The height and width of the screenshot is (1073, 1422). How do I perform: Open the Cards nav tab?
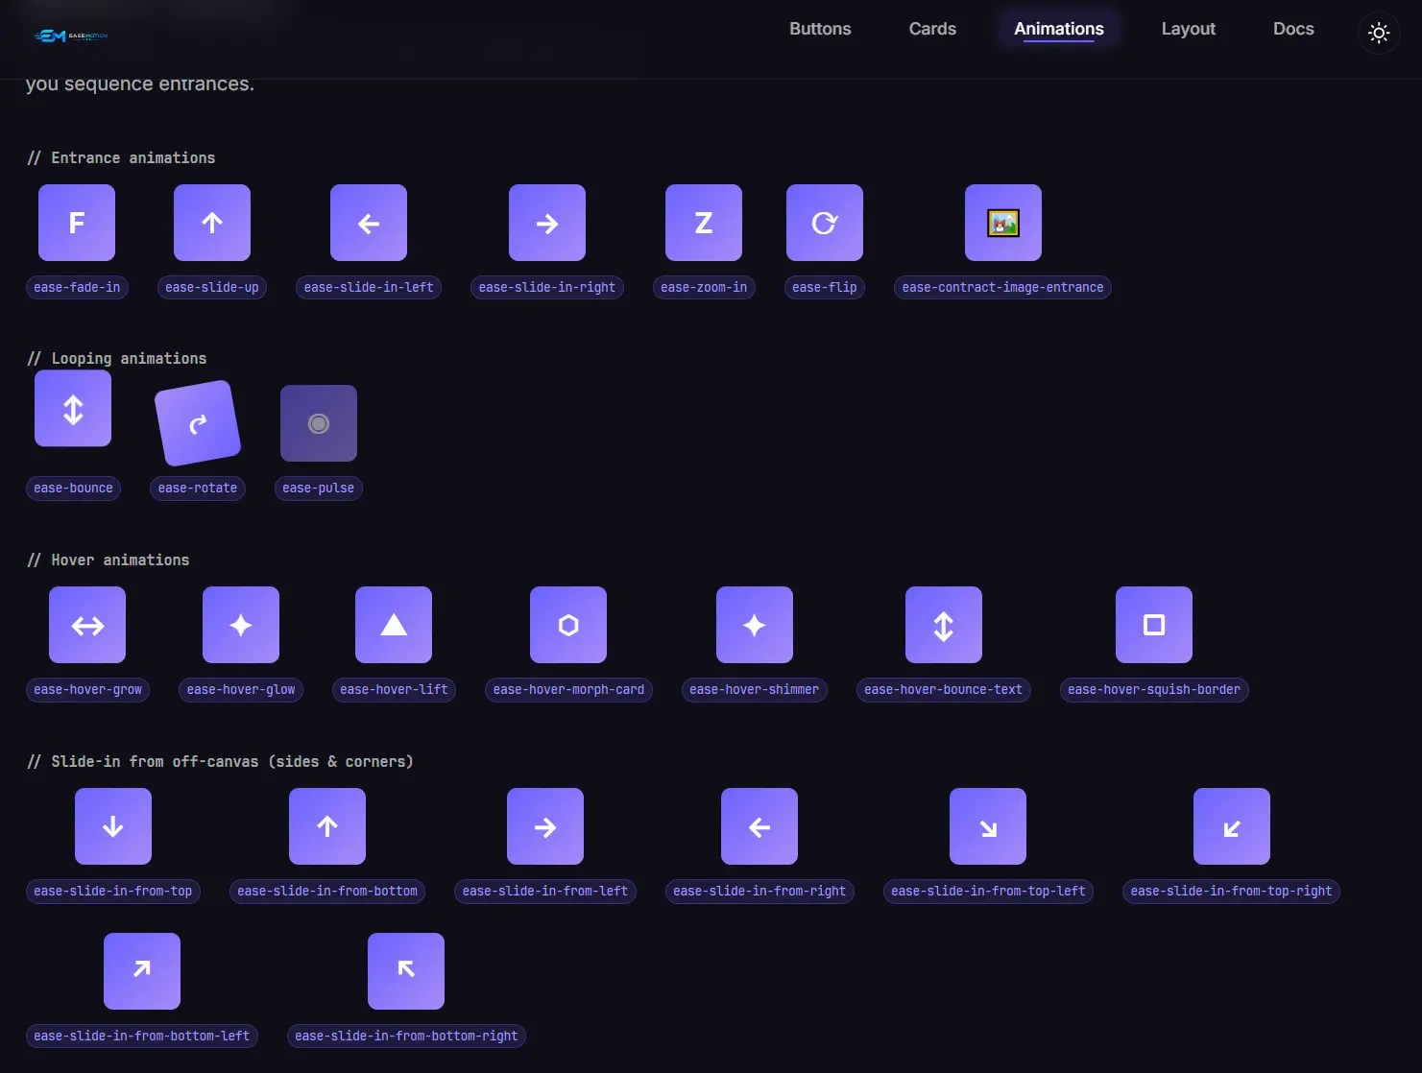pos(932,29)
